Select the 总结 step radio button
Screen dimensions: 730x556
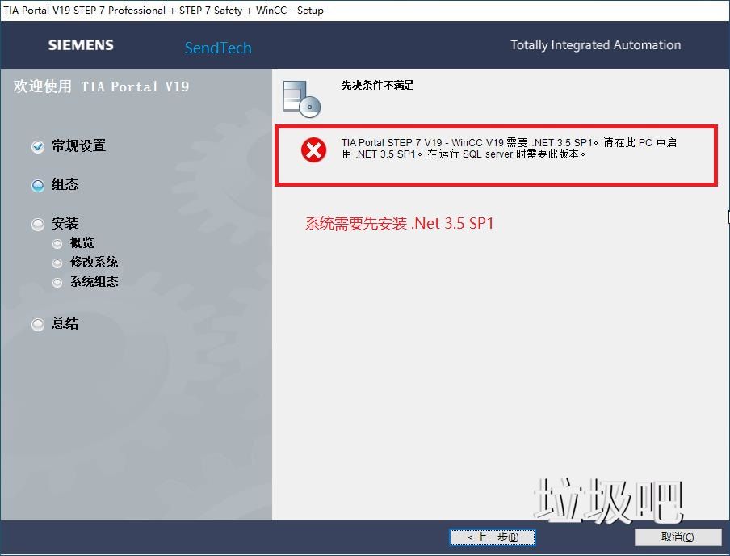coord(37,323)
